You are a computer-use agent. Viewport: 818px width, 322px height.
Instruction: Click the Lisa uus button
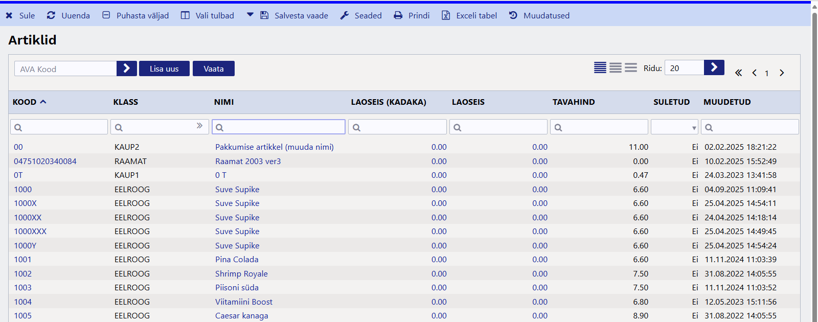[x=164, y=68]
